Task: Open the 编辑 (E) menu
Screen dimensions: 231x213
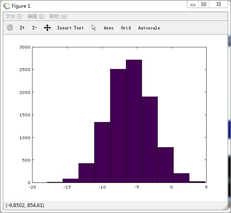Action: [36, 16]
